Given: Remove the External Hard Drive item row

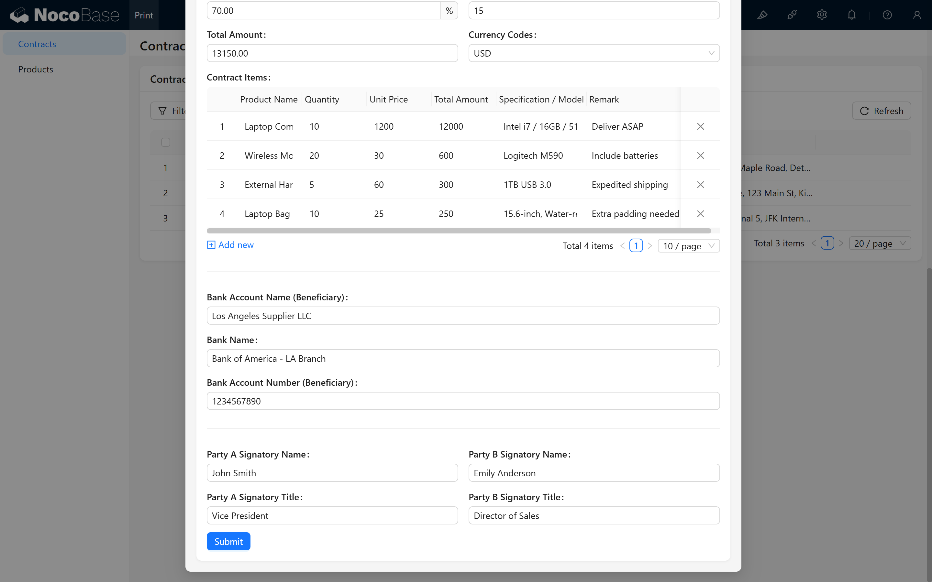Looking at the screenshot, I should click(x=700, y=185).
